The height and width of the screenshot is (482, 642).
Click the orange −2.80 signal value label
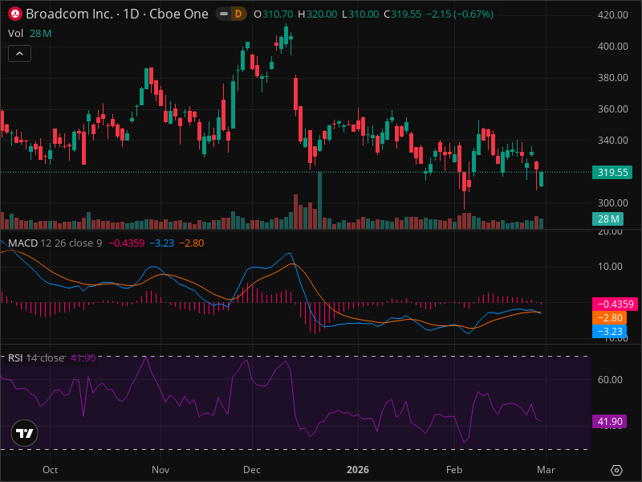pyautogui.click(x=609, y=317)
